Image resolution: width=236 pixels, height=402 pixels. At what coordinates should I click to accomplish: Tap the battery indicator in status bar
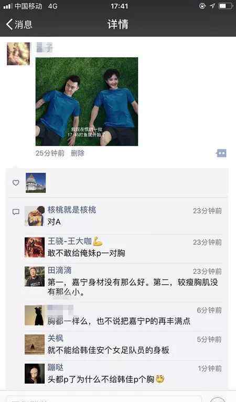tap(226, 6)
